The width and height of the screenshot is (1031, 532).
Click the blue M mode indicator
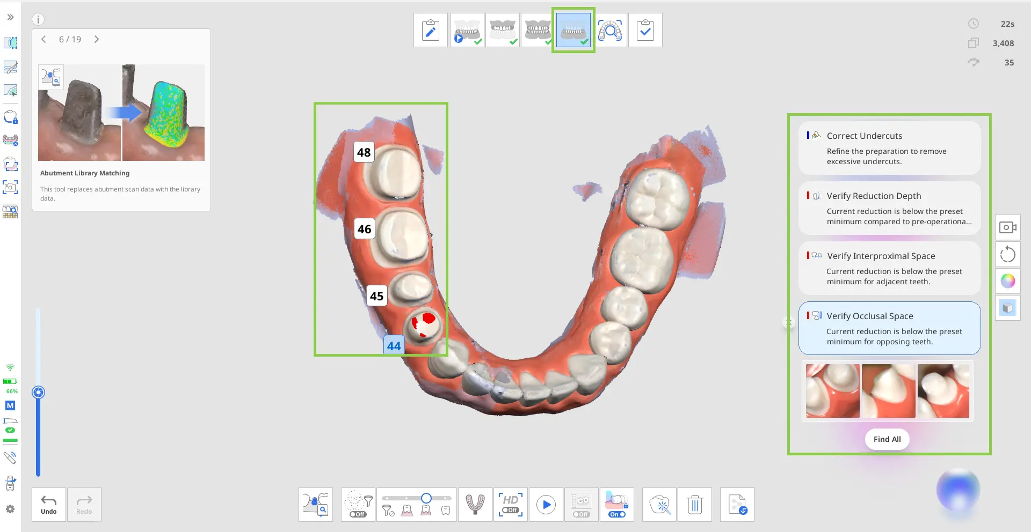10,405
